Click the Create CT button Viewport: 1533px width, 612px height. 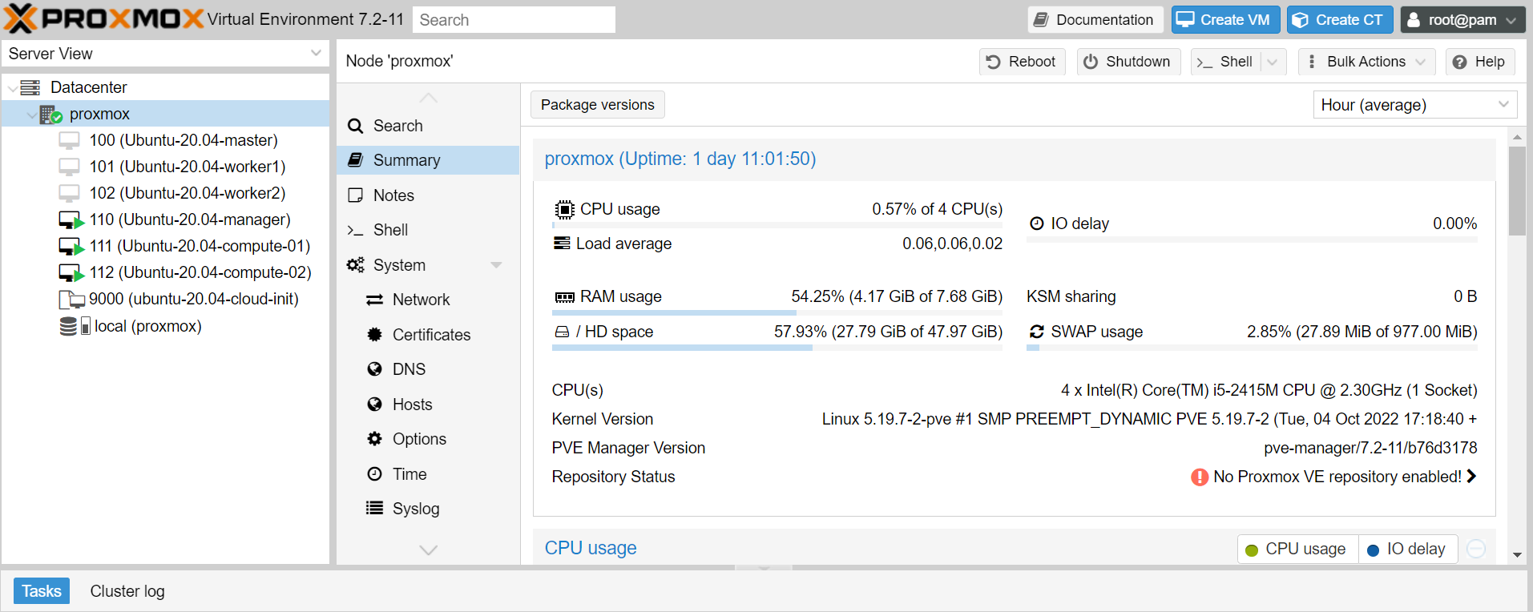pyautogui.click(x=1340, y=20)
